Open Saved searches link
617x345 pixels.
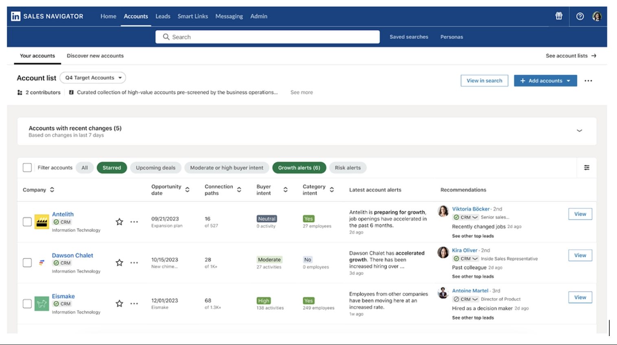[x=409, y=37]
